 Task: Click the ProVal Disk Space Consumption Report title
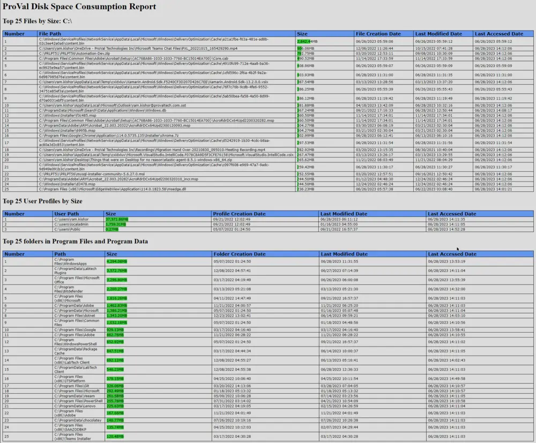pos(79,6)
